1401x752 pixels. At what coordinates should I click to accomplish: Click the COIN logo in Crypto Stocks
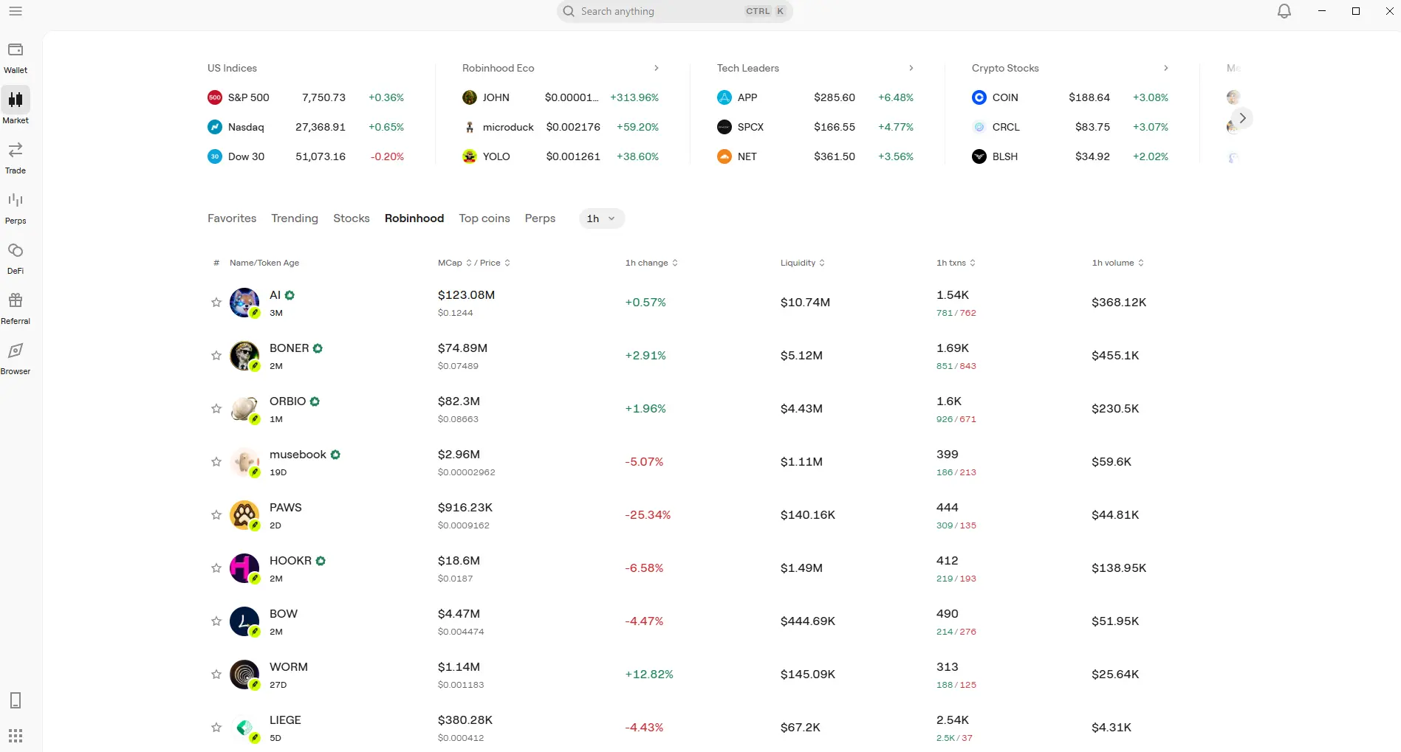pos(979,97)
